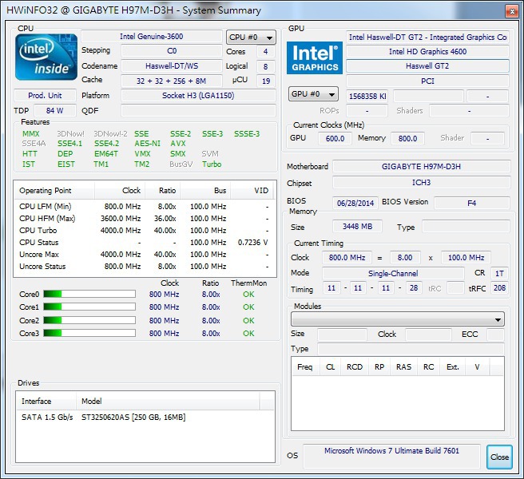Click the CL column header in Modules table

[330, 367]
